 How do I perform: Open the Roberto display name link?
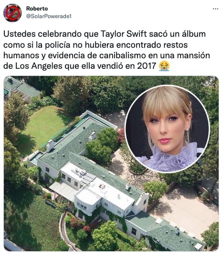pos(37,9)
